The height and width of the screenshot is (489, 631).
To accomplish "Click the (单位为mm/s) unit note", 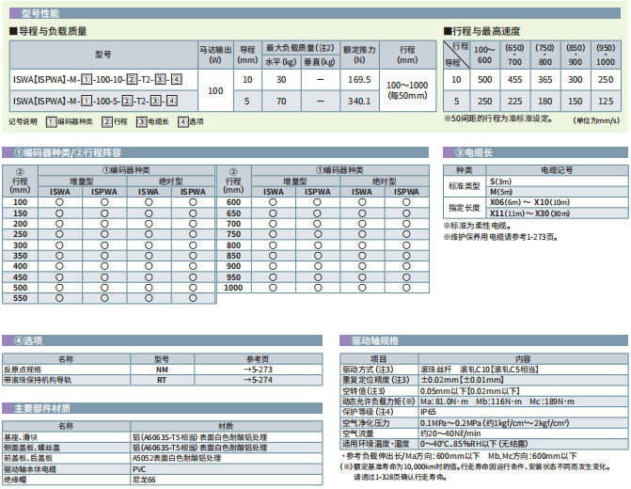I will 596,120.
